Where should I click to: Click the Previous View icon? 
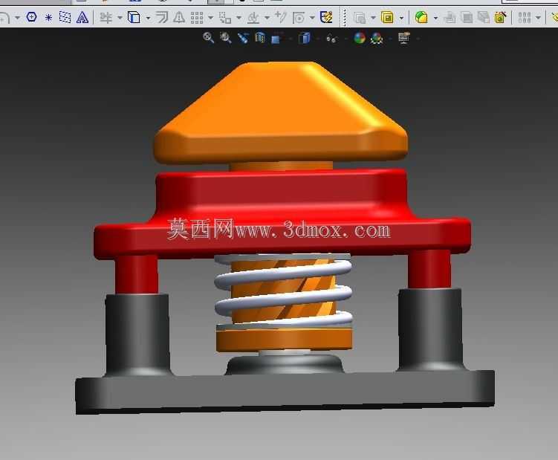click(x=243, y=38)
